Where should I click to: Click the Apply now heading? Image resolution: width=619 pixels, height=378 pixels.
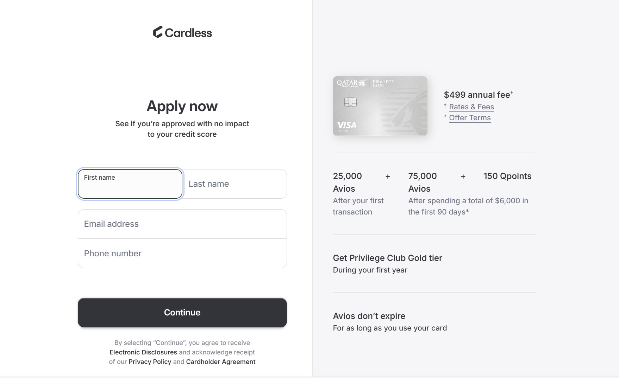(182, 106)
